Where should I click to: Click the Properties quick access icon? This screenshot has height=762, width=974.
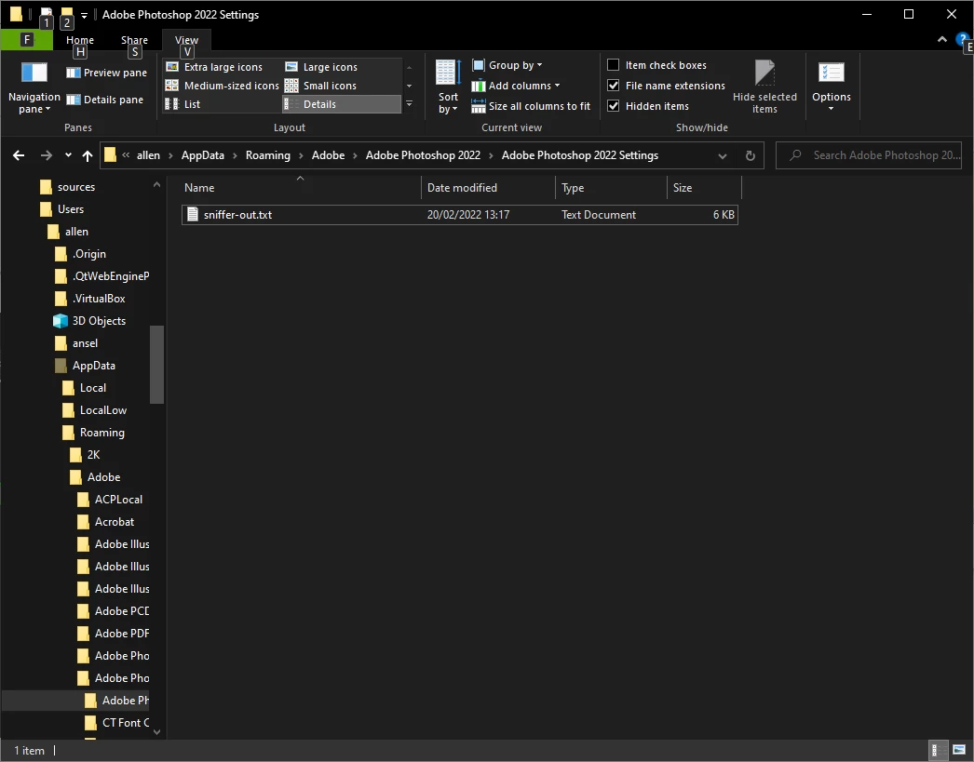(46, 14)
